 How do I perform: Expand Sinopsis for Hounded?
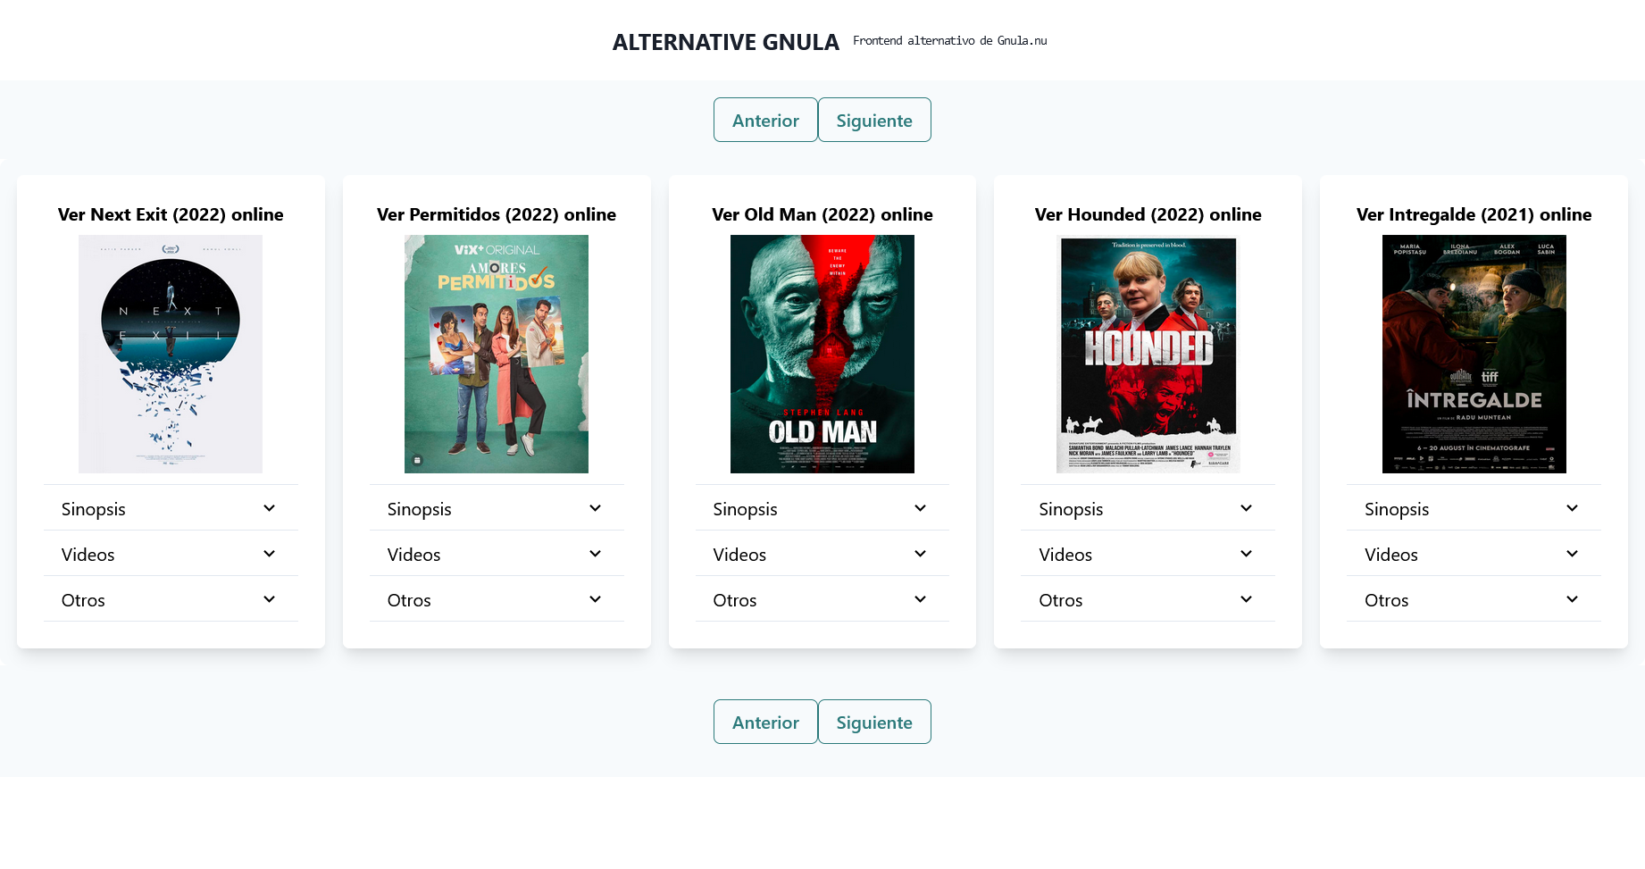coord(1148,508)
